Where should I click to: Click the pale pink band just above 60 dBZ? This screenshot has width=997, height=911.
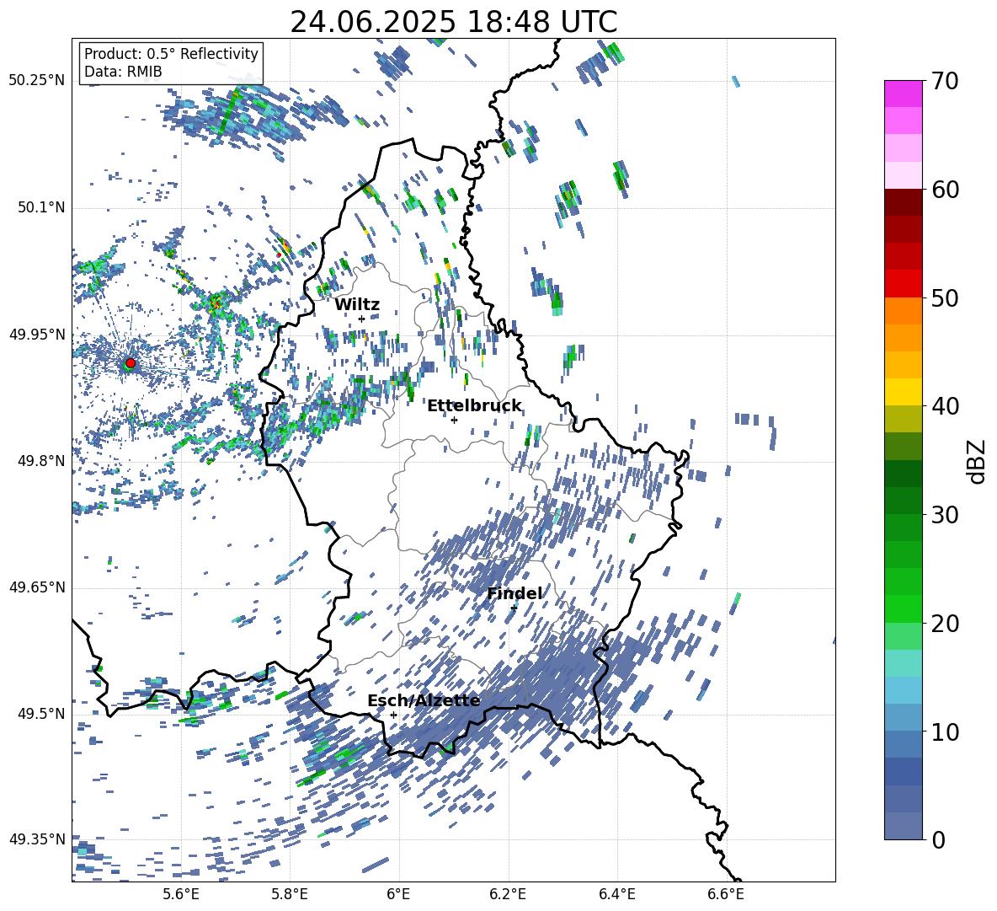(x=903, y=175)
